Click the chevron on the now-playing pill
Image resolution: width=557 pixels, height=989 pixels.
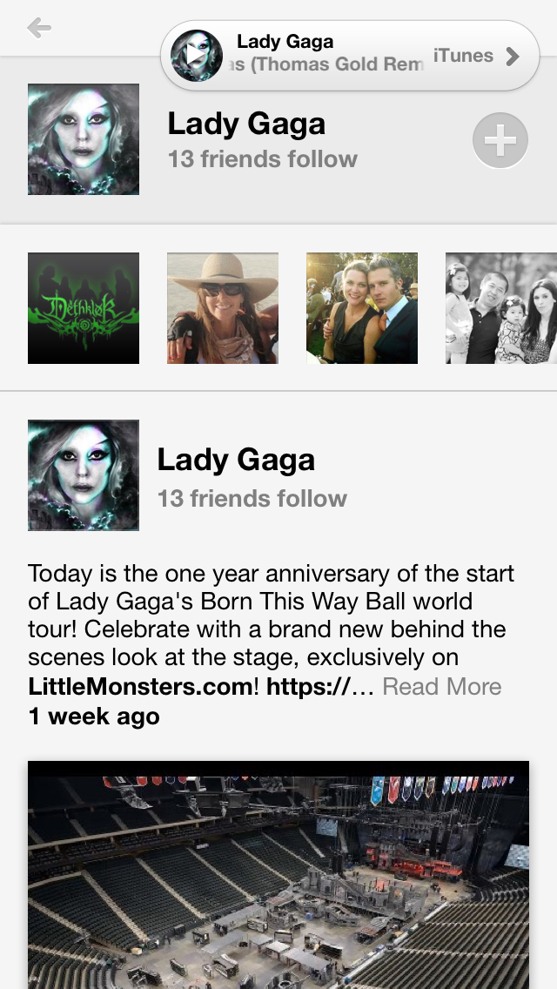[x=513, y=57]
